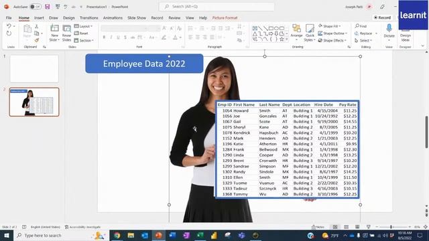This screenshot has height=241, width=429.
Task: Open the Slide Show tab
Action: [137, 18]
